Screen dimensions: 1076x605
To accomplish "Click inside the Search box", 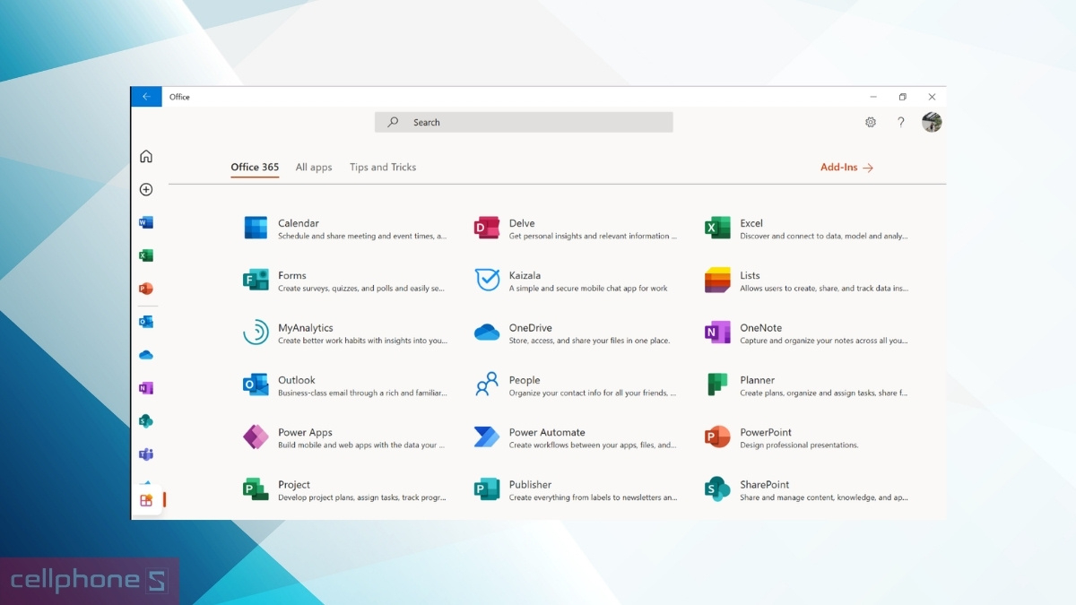I will (524, 123).
